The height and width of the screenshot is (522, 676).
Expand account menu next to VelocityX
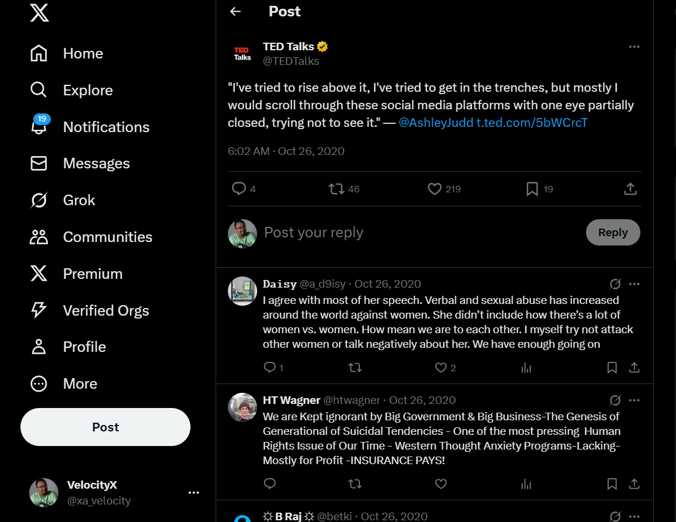[x=194, y=493]
